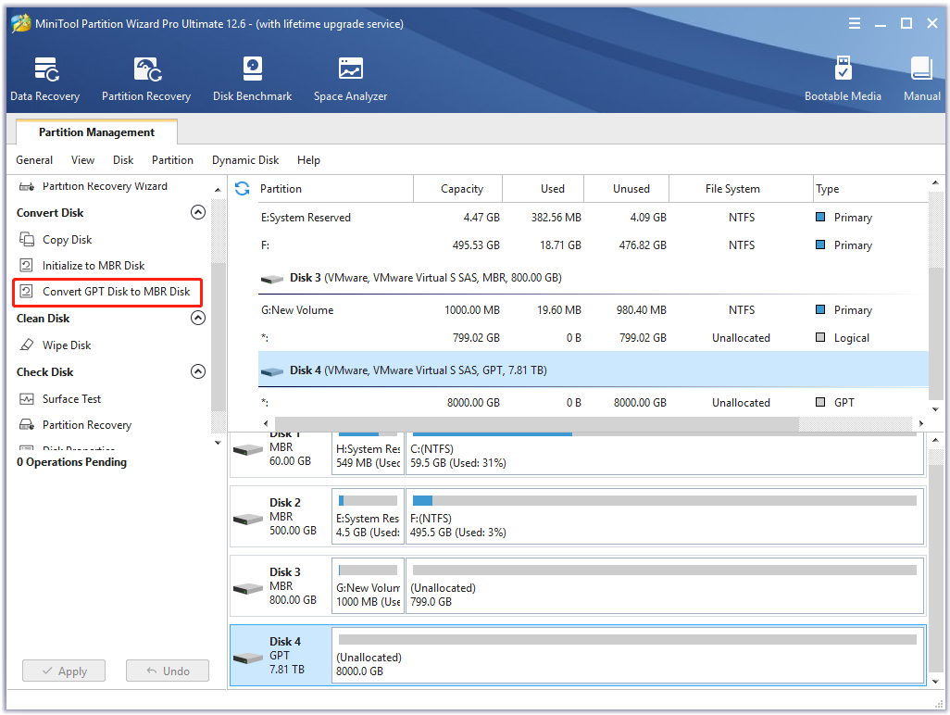Select the G:New Volume block on Disk 3

tap(368, 586)
